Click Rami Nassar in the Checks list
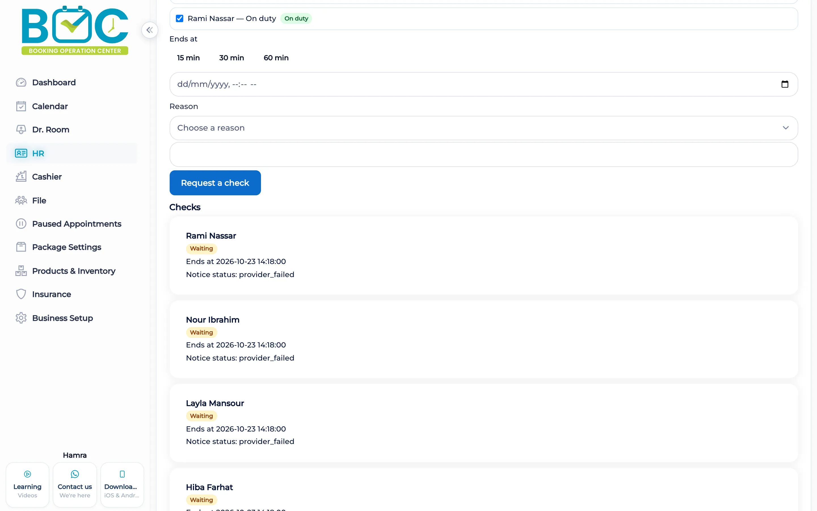817x511 pixels. (x=211, y=236)
